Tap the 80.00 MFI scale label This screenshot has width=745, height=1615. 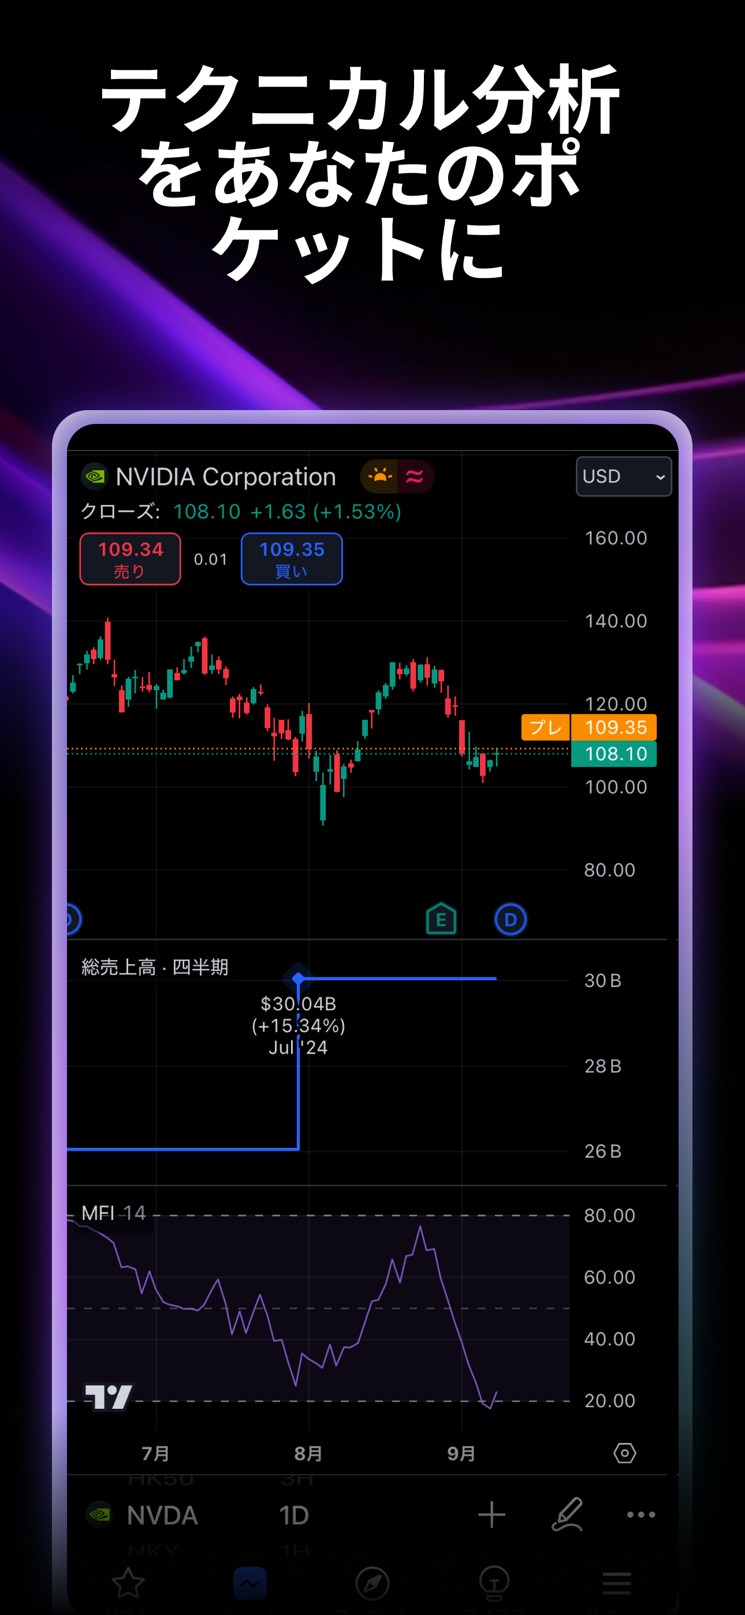[x=609, y=1216]
